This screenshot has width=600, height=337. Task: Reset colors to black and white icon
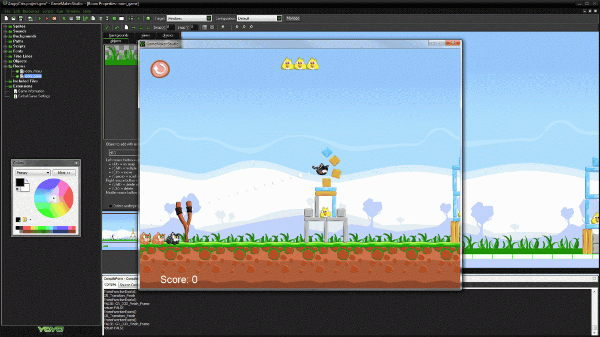[18, 189]
